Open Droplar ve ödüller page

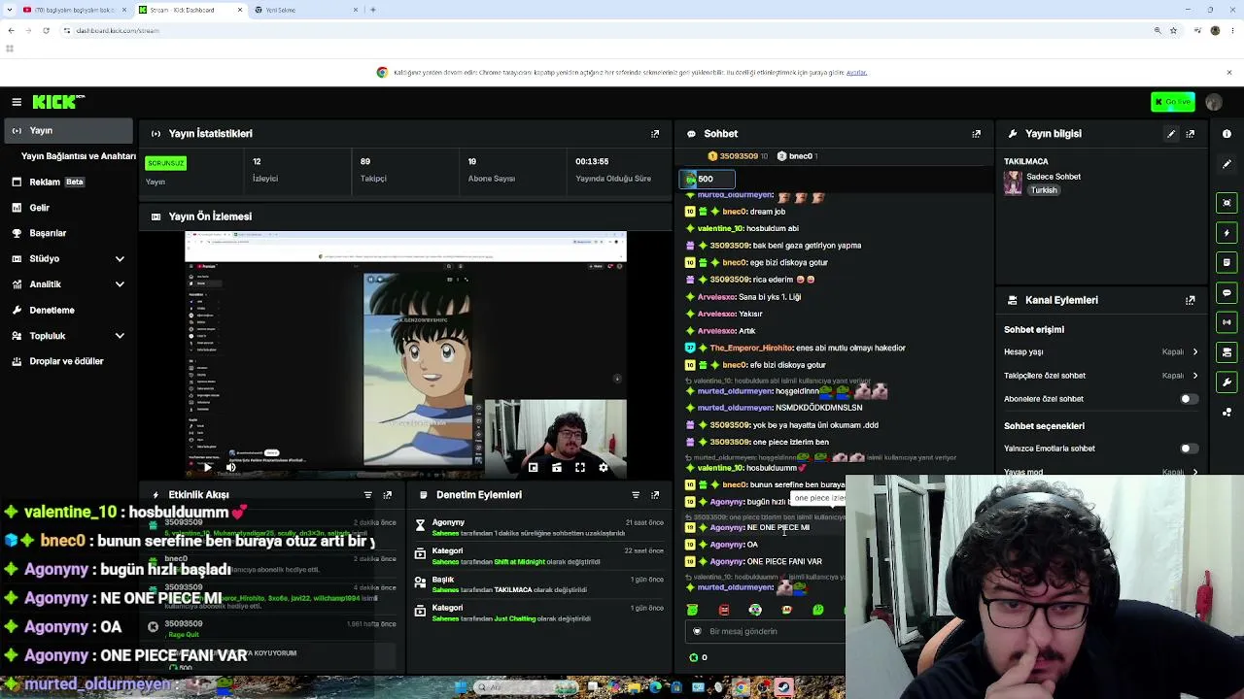(x=66, y=361)
